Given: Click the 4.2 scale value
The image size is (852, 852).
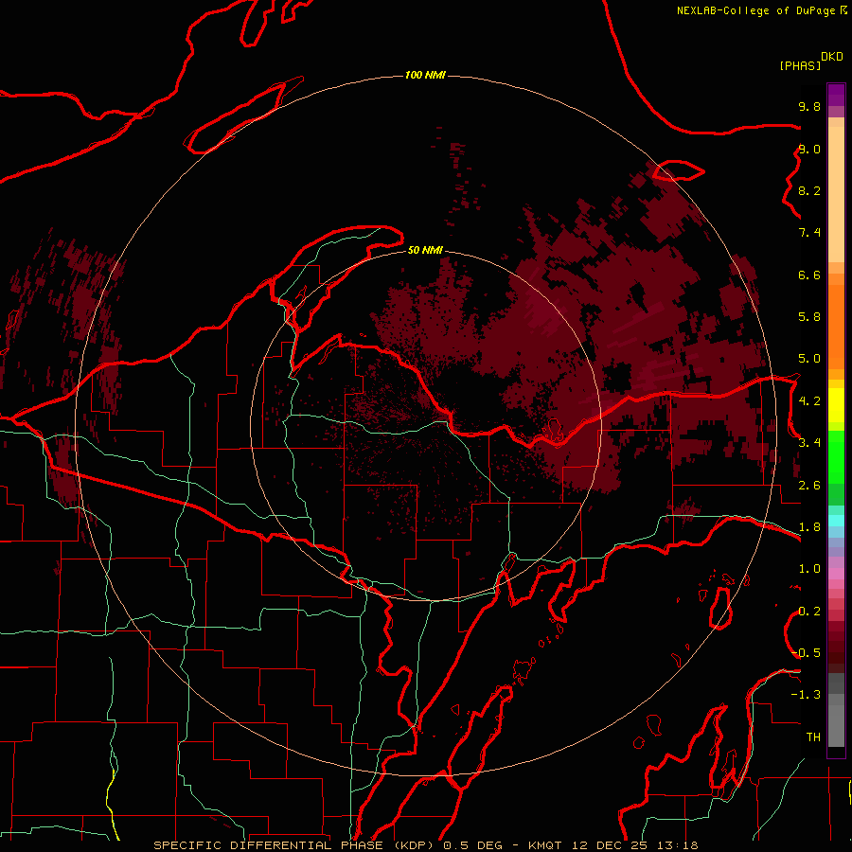Looking at the screenshot, I should pos(809,401).
